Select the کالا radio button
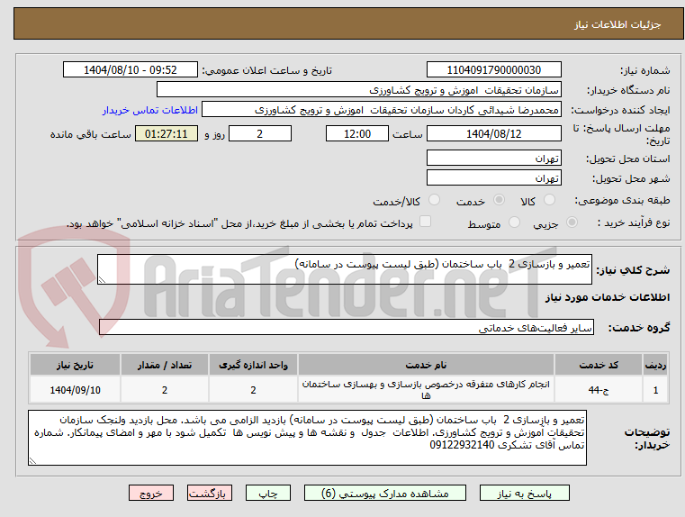The height and width of the screenshot is (517, 685). click(549, 200)
